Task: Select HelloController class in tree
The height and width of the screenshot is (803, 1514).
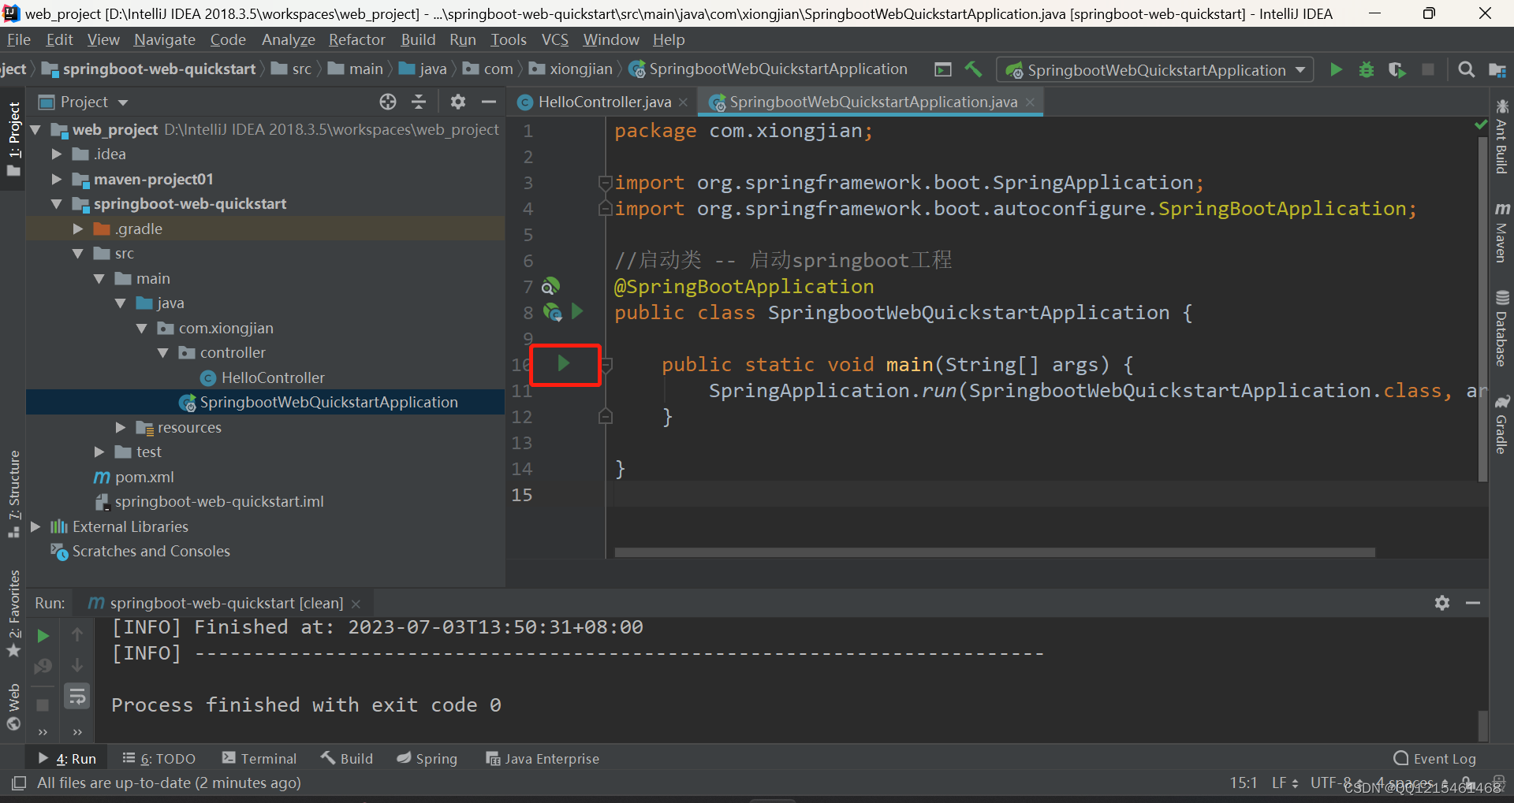Action: [273, 377]
